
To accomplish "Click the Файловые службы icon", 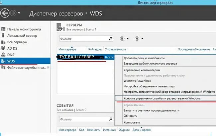I will point(3,67).
